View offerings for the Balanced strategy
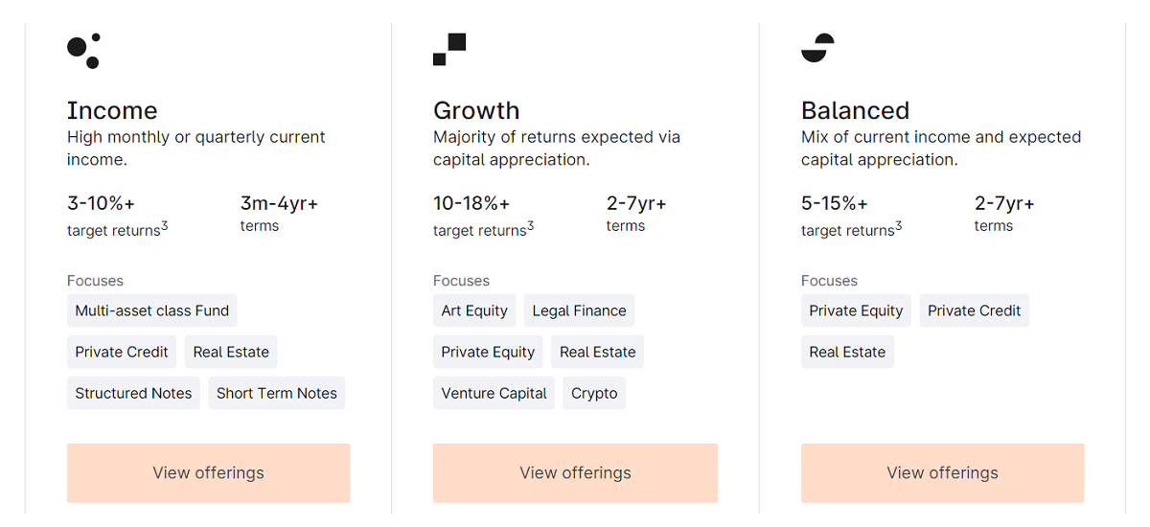 942,472
